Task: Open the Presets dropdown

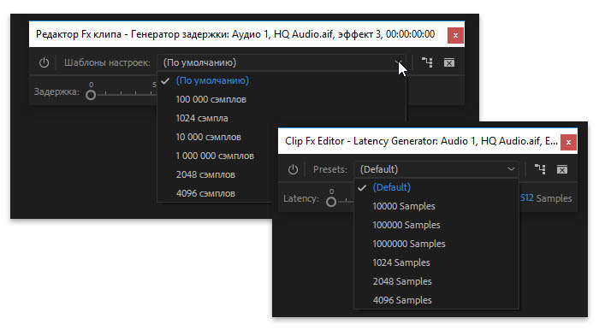Action: click(436, 169)
